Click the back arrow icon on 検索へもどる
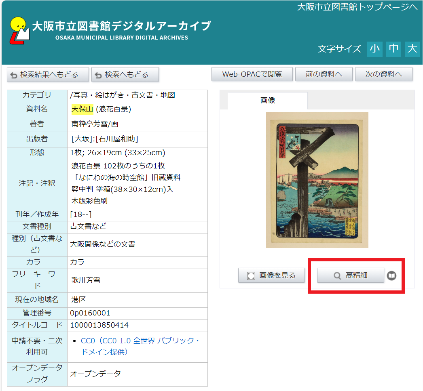Screen dimensions: 423x391 coord(98,75)
